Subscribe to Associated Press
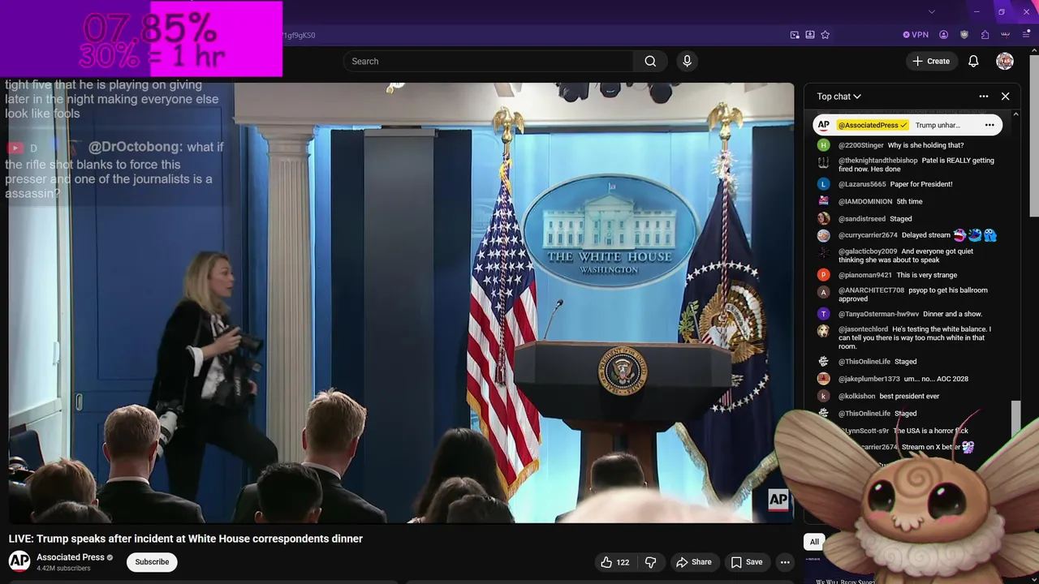 point(152,562)
